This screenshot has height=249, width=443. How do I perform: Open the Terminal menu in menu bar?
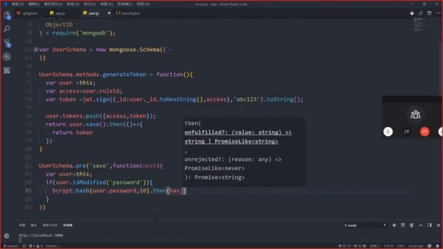125,4
